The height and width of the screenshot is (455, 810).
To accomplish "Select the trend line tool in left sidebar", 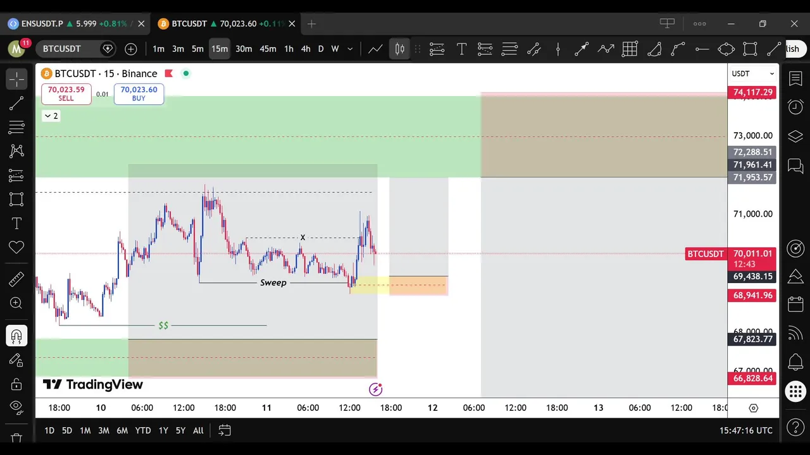I will 16,103.
